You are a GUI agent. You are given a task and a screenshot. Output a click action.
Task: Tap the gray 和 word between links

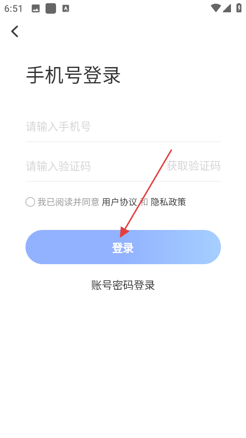(144, 202)
